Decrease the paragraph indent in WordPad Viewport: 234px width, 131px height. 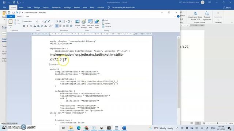(x=57, y=21)
